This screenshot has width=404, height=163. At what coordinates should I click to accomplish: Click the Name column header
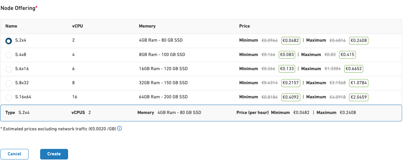pos(11,26)
